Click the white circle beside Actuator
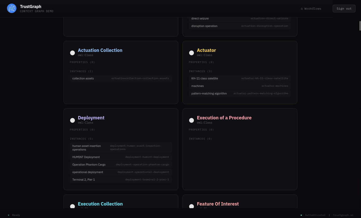This screenshot has width=361, height=218. [192, 53]
